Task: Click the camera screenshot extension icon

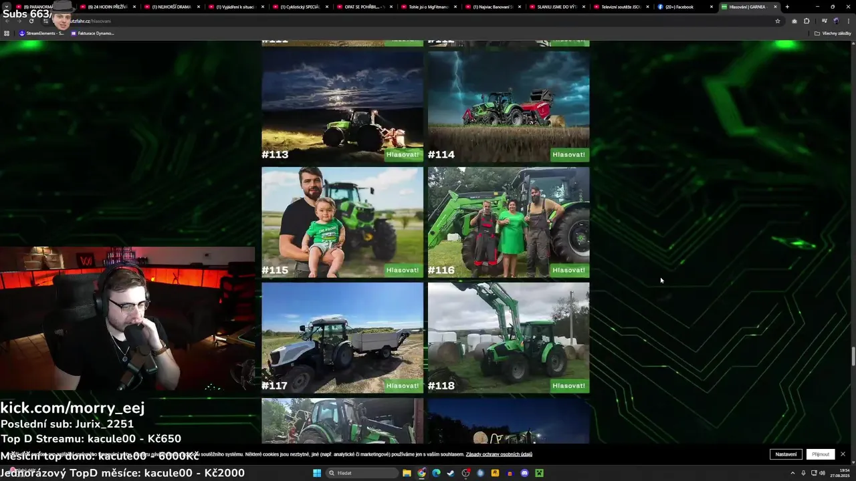Action: 794,21
